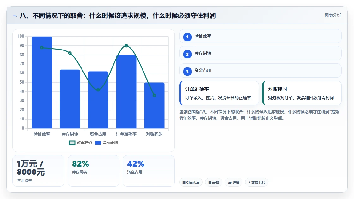354x199 pixels.
Task: Click the blue icon before the slide title
Action: (x=15, y=16)
